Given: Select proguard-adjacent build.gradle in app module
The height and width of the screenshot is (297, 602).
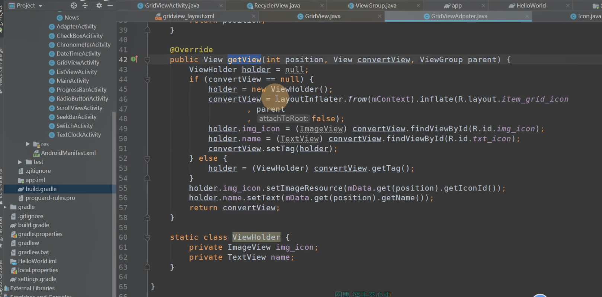Looking at the screenshot, I should (x=37, y=189).
